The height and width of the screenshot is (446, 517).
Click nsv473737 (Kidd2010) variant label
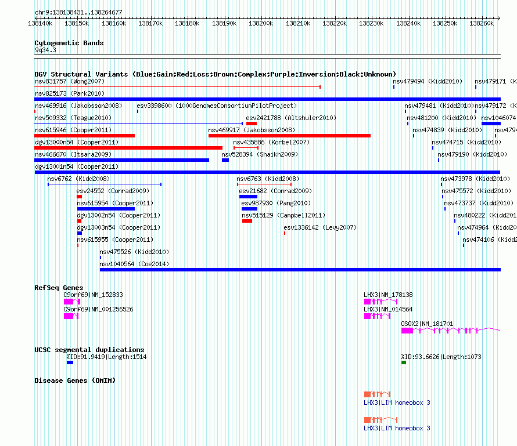click(479, 203)
